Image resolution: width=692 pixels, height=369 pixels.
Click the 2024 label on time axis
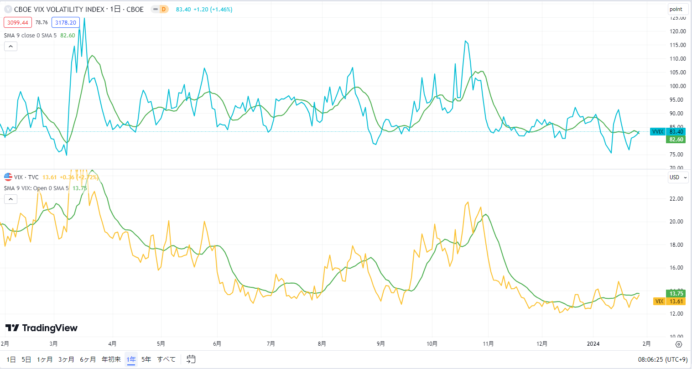tap(593, 344)
